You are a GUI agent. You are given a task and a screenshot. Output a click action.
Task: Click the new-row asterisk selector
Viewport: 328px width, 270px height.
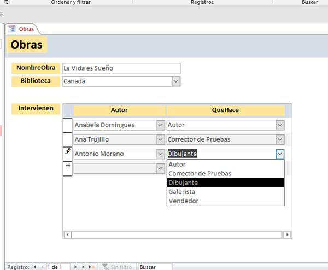(68, 167)
